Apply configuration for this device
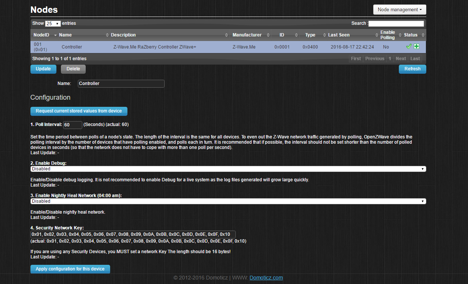The height and width of the screenshot is (284, 468). pyautogui.click(x=70, y=269)
